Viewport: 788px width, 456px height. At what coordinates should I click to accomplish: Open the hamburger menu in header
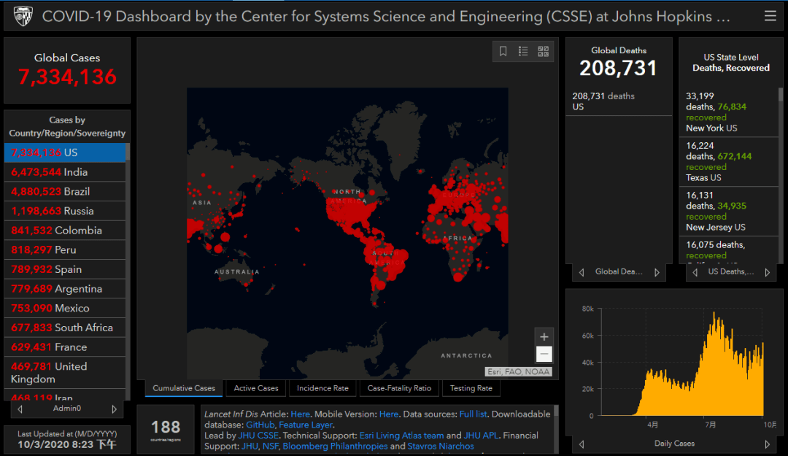pos(770,16)
